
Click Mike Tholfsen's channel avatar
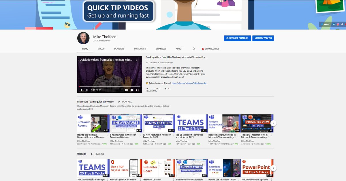[x=83, y=38]
